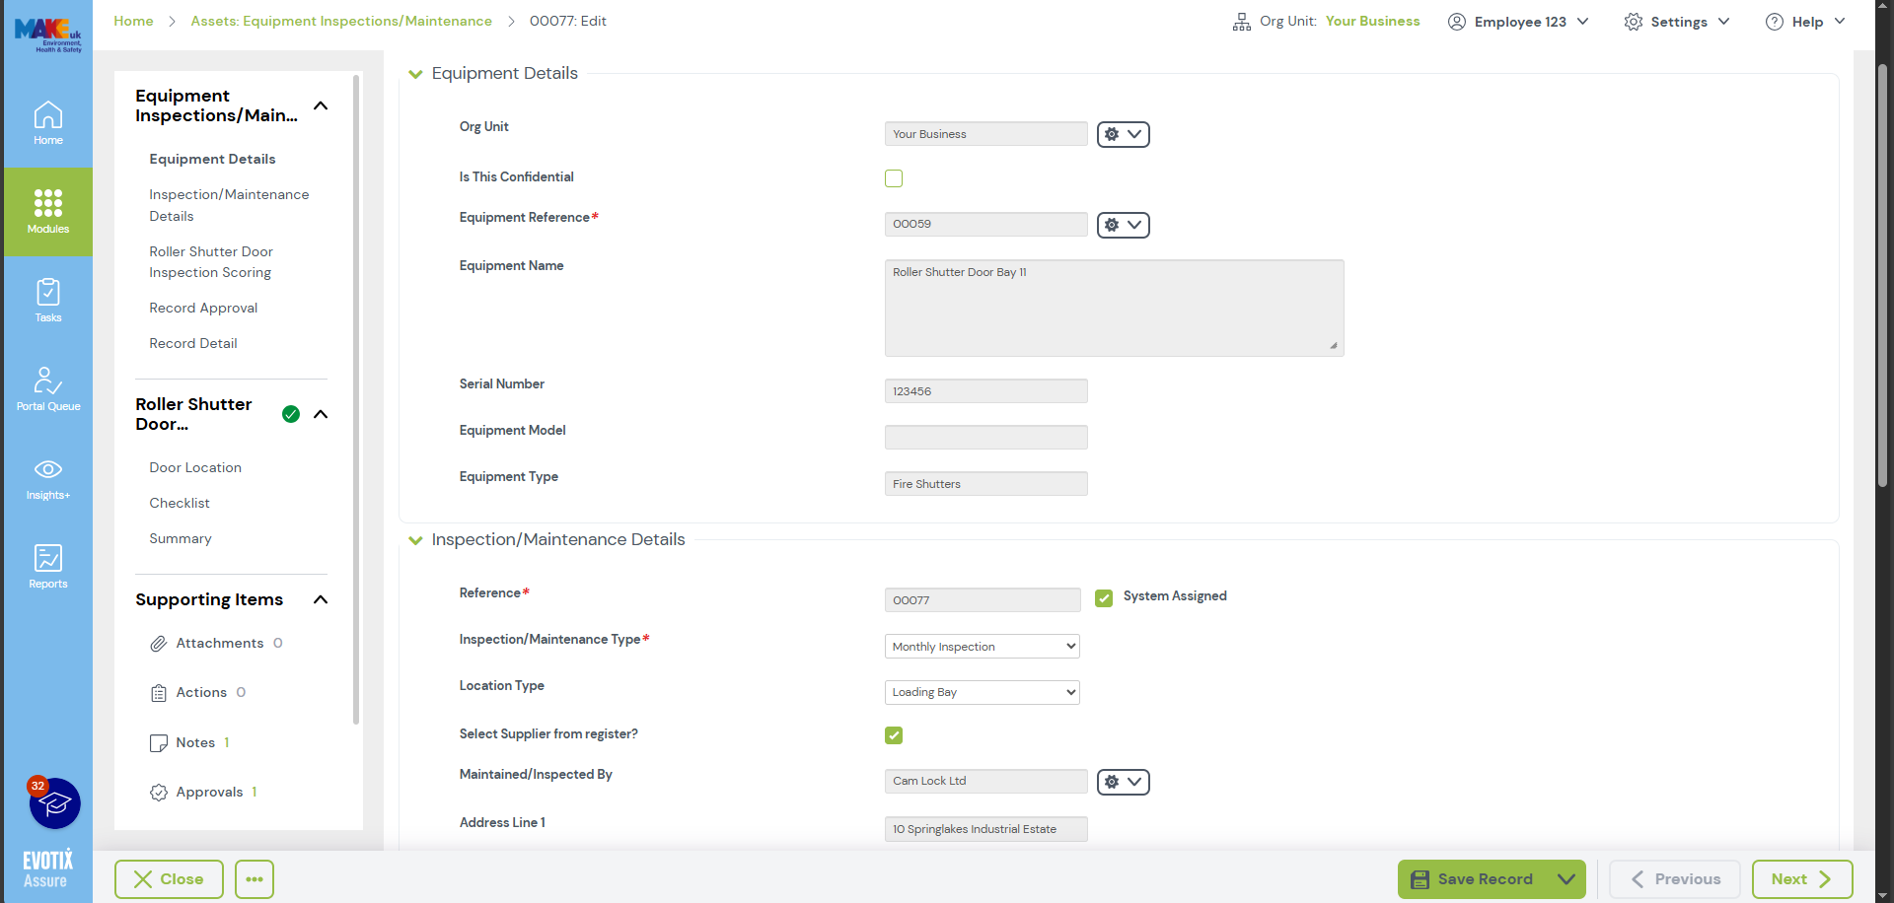This screenshot has width=1894, height=903.
Task: Open Attachments paperclip item
Action: click(x=219, y=643)
